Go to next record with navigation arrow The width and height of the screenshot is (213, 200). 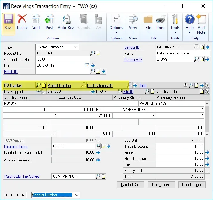pyautogui.click(x=17, y=195)
